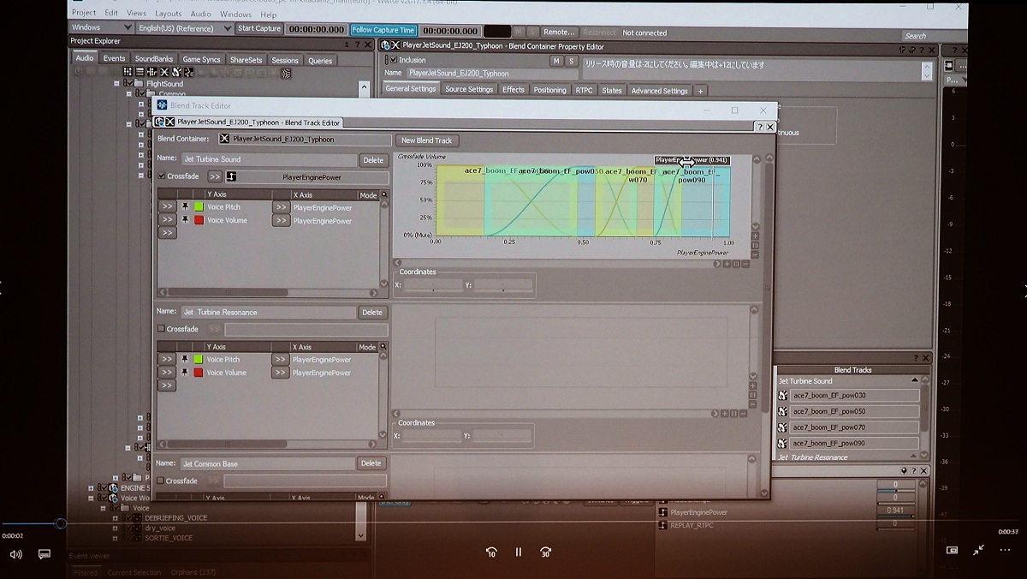The width and height of the screenshot is (1027, 579).
Task: Click the Jet Turbine Sound name field
Action: point(268,159)
